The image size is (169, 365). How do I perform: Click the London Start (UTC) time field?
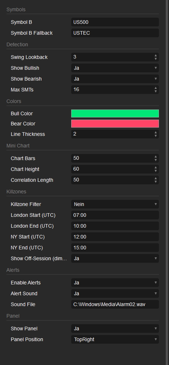(x=115, y=215)
